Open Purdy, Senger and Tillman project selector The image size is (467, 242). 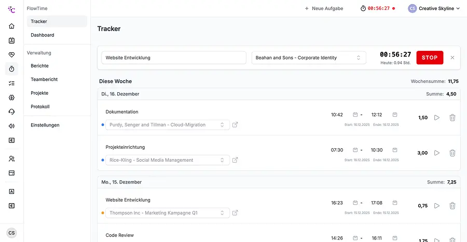167,125
